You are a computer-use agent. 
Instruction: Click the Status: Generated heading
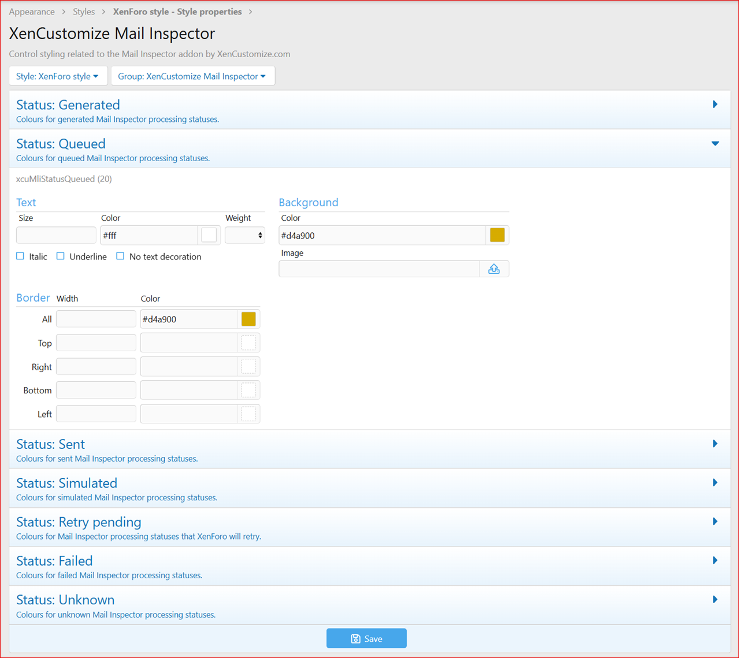coord(68,105)
